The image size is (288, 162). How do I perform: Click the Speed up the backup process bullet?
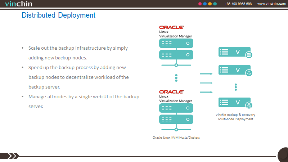(x=78, y=77)
